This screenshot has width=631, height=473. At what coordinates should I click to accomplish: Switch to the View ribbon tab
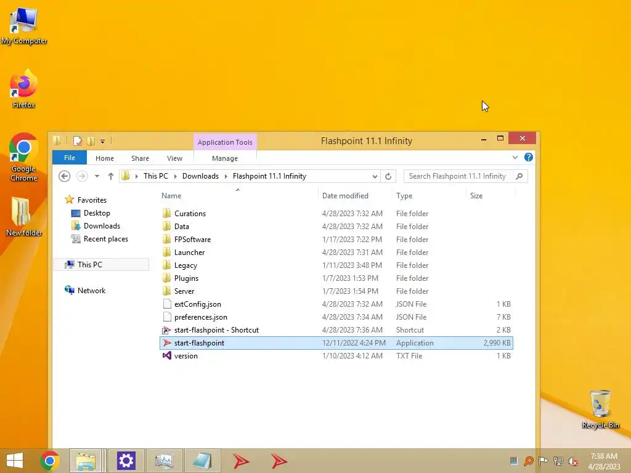pos(174,158)
